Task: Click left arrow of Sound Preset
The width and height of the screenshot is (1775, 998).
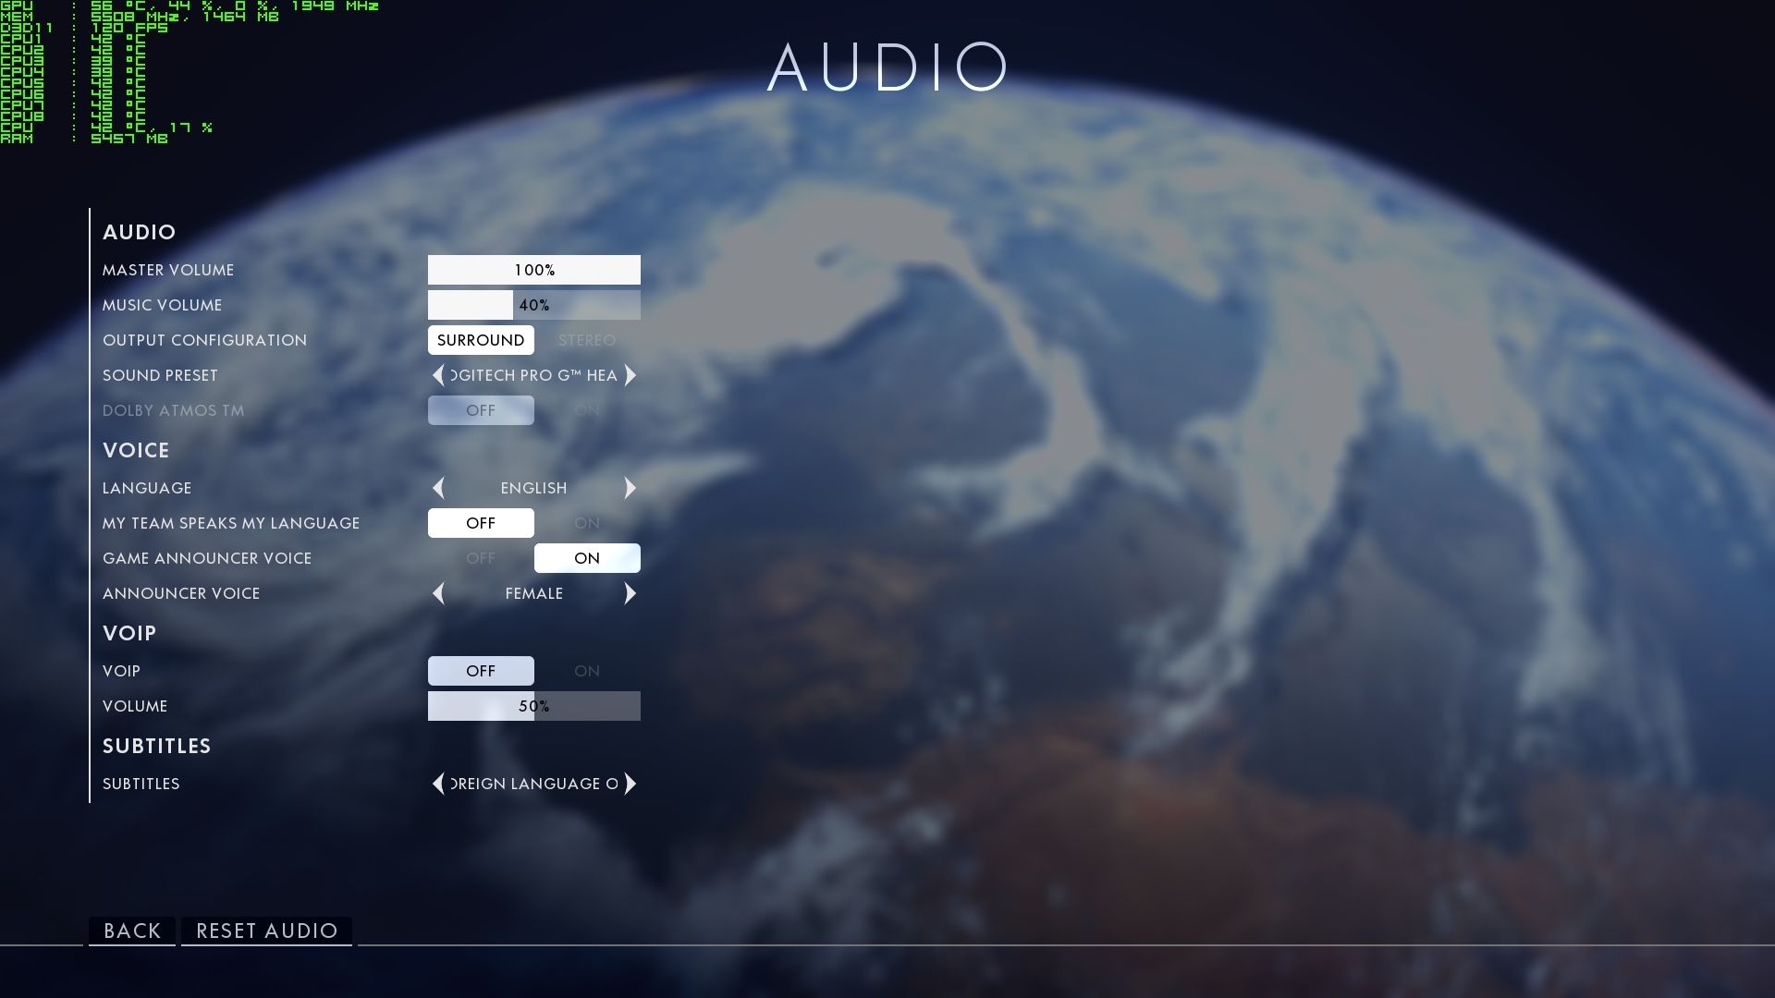Action: 438,375
